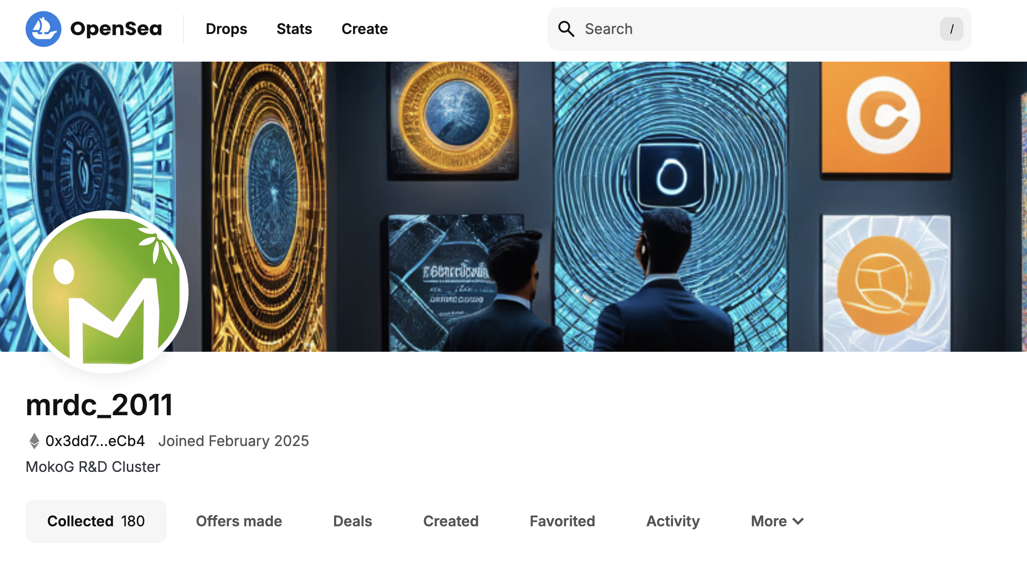Open the Favorited tab
The height and width of the screenshot is (563, 1027).
(562, 521)
